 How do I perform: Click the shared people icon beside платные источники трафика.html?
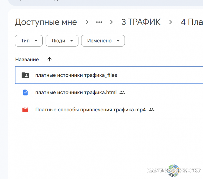122,93
